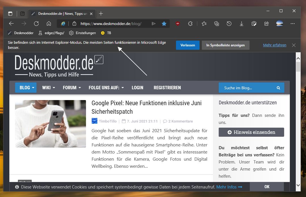Image resolution: width=306 pixels, height=197 pixels.
Task: Click the '7. Juni 2021 21:11' post date
Action: (x=142, y=121)
